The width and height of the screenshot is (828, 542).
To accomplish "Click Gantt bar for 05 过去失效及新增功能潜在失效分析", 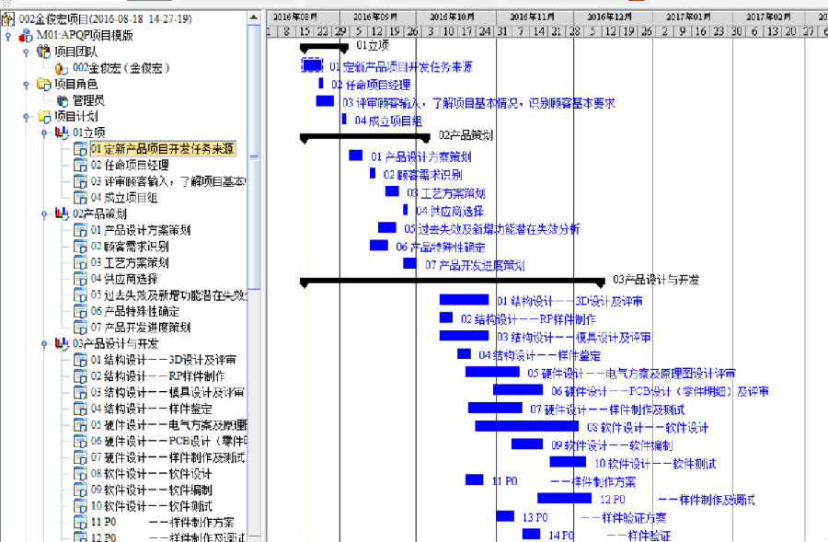I will coord(387,227).
